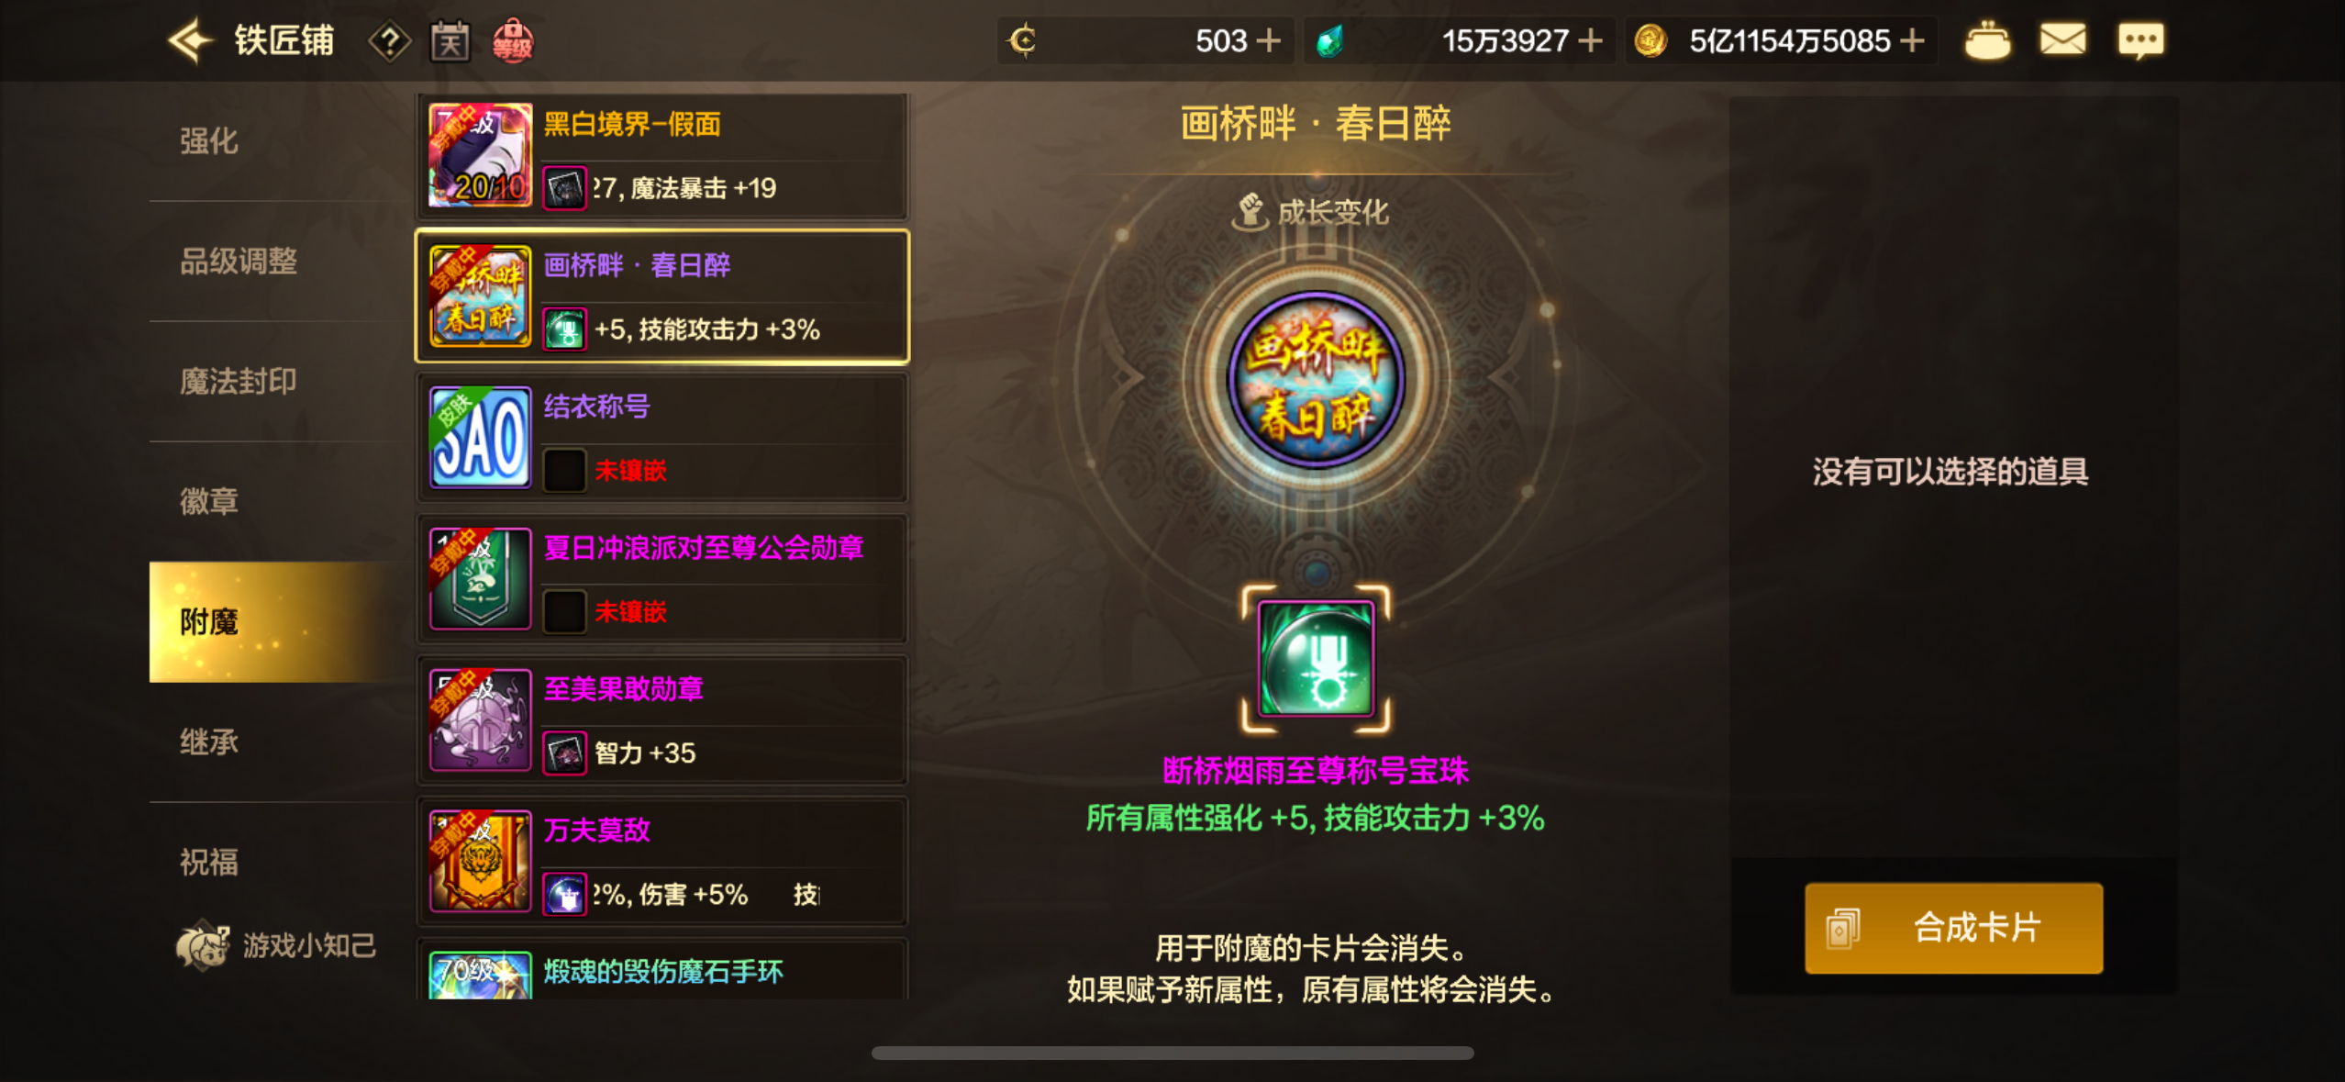Screen dimensions: 2345x1082
Task: Select the 结衣称号 item in the list
Action: click(662, 438)
